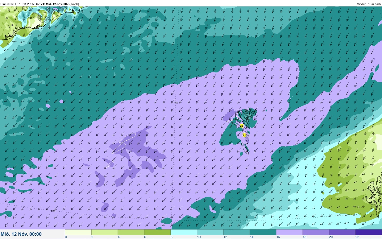382x239 pixels.
Task: Click the dark green 6–8 legend swatch
Action: [x=157, y=232]
